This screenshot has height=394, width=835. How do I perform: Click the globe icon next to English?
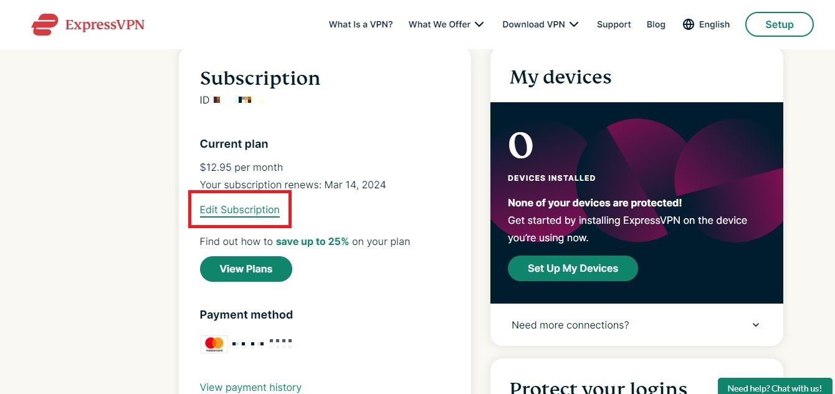(688, 24)
